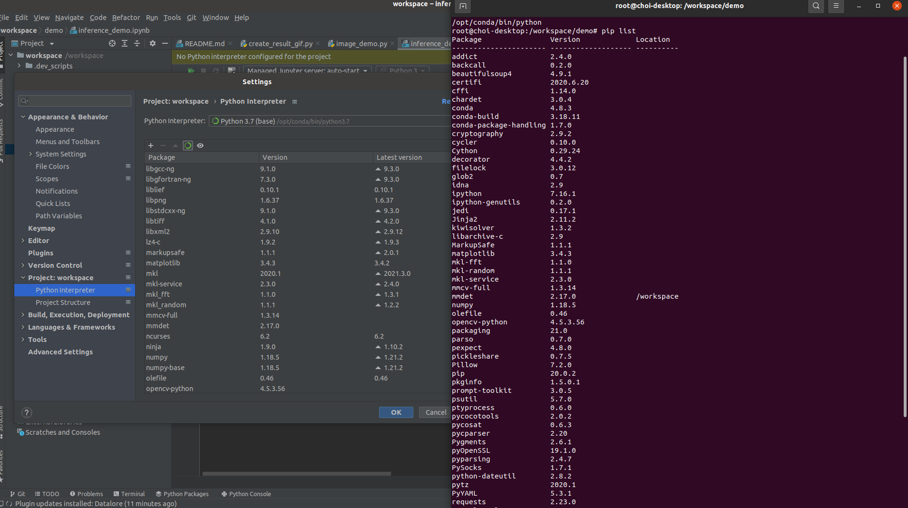This screenshot has width=908, height=508.
Task: Open Project panel gear options
Action: click(x=153, y=43)
